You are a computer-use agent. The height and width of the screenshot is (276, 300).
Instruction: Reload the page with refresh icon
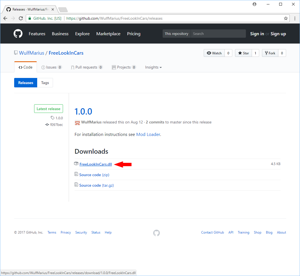point(21,18)
